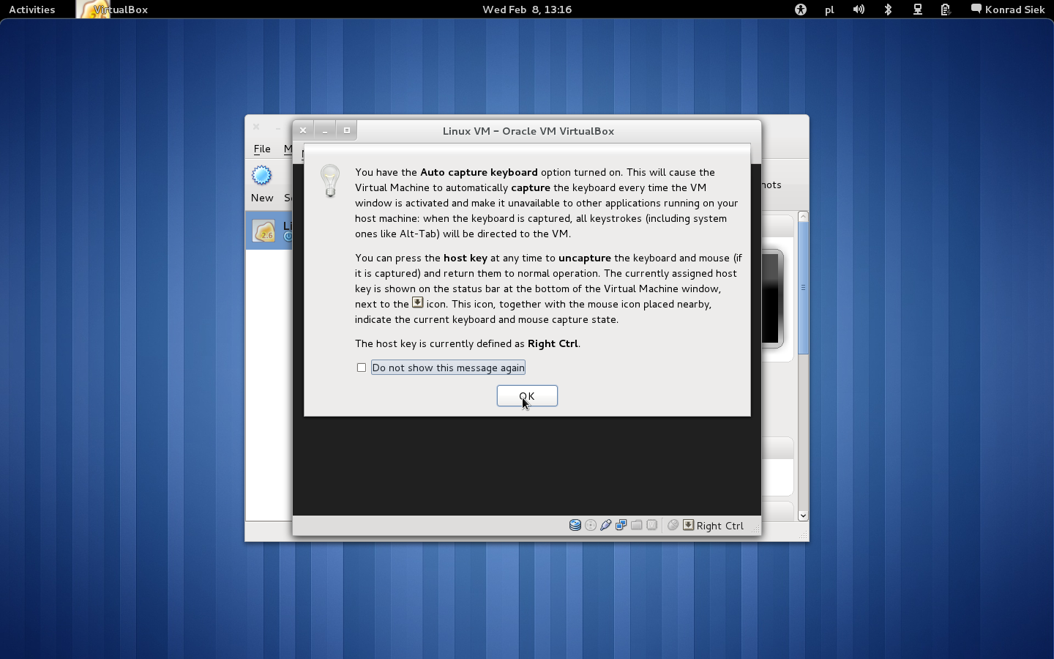The width and height of the screenshot is (1054, 659).
Task: Open the File menu in Manager
Action: coord(262,149)
